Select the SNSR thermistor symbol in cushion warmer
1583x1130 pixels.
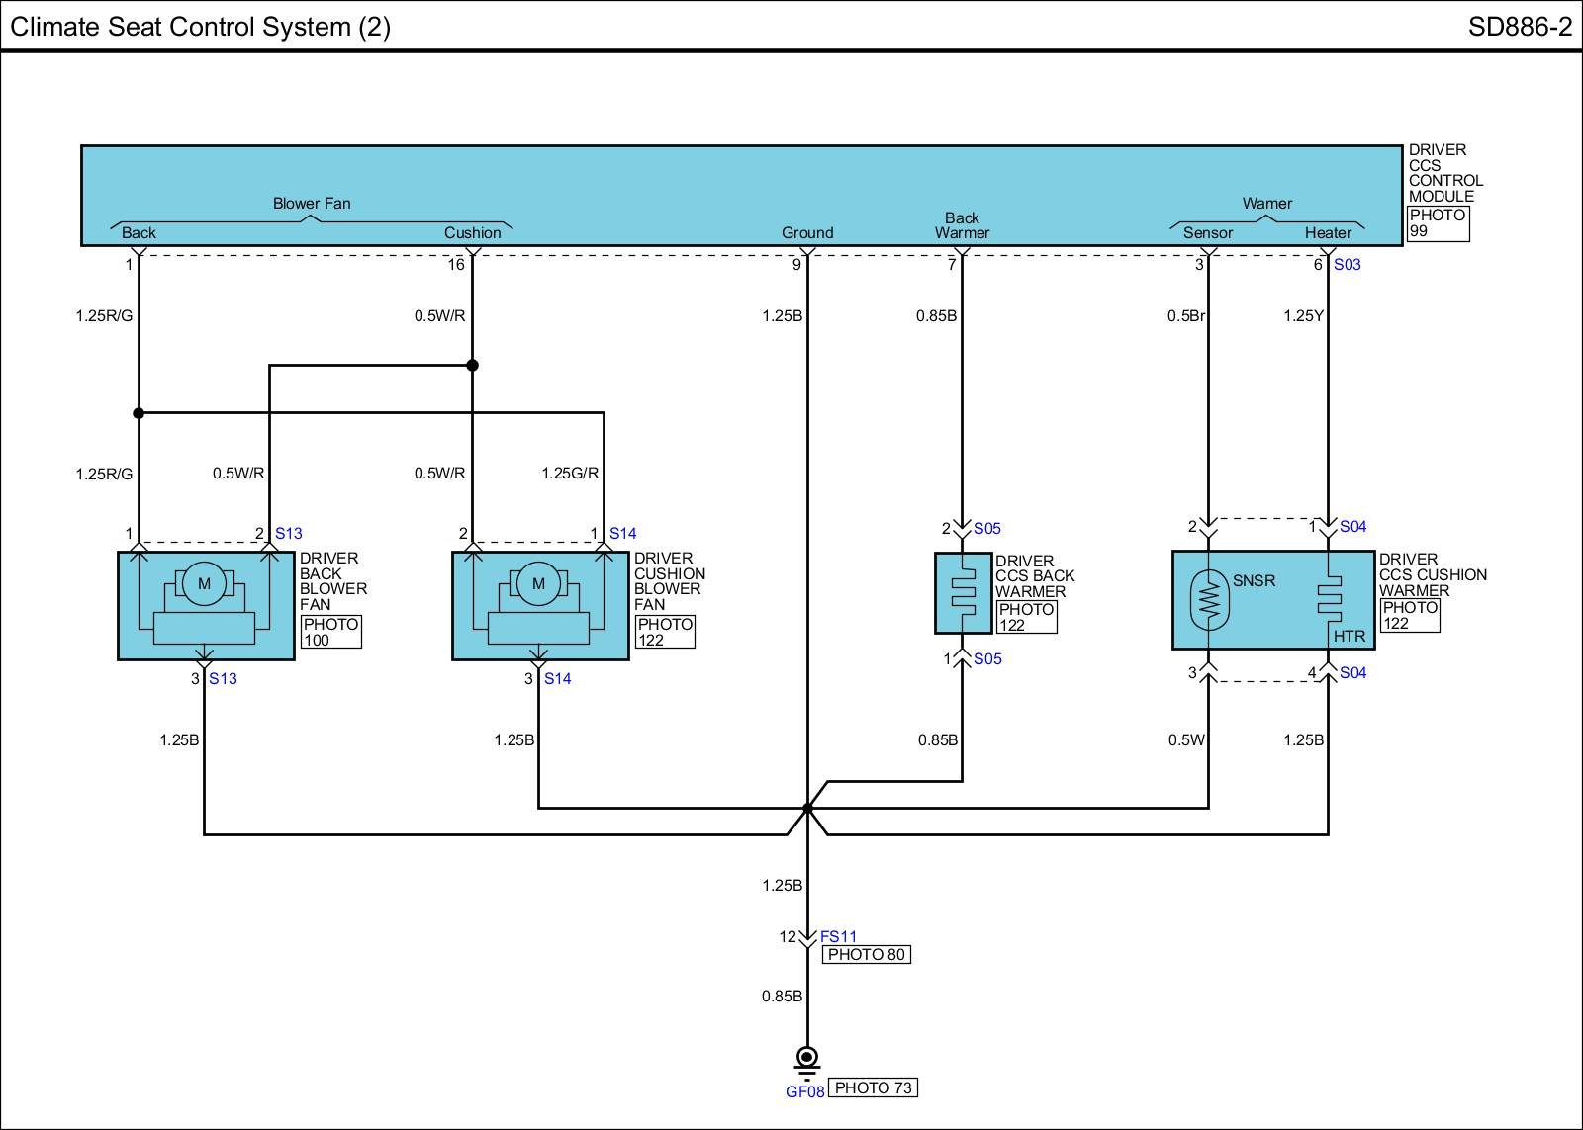pos(1208,600)
